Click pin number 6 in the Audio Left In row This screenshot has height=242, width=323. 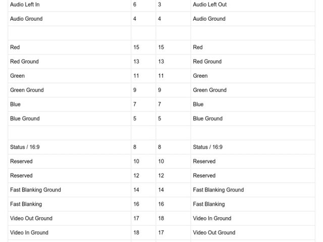(x=135, y=5)
